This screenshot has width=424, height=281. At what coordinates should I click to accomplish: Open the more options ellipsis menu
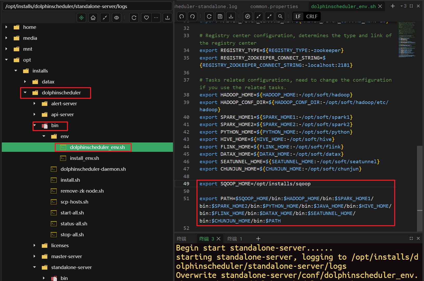156,17
